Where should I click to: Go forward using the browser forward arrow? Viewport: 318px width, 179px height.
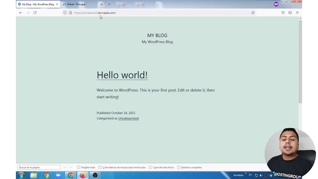28,12
